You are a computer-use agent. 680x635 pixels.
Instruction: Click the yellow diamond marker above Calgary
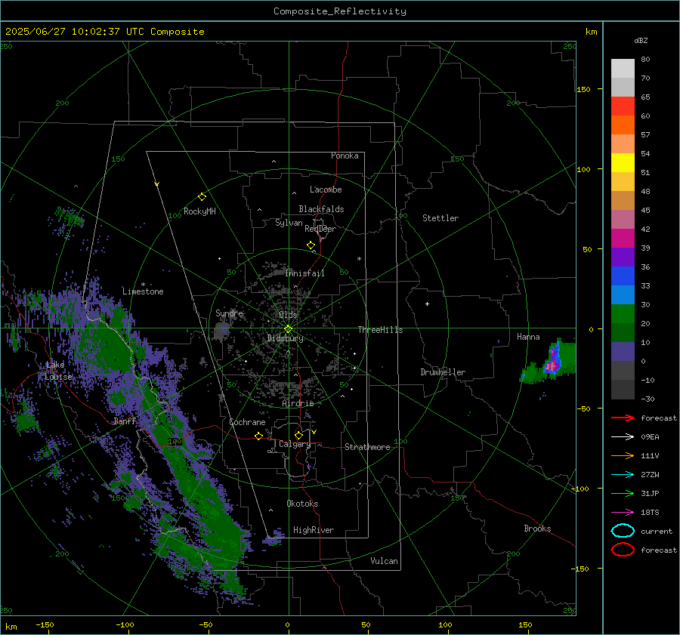(x=298, y=435)
